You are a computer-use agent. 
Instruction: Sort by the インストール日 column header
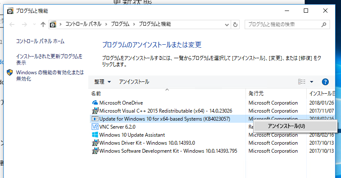[322, 94]
